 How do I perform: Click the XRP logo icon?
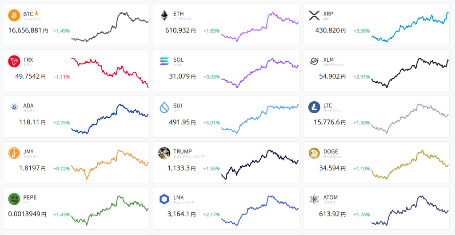point(314,16)
